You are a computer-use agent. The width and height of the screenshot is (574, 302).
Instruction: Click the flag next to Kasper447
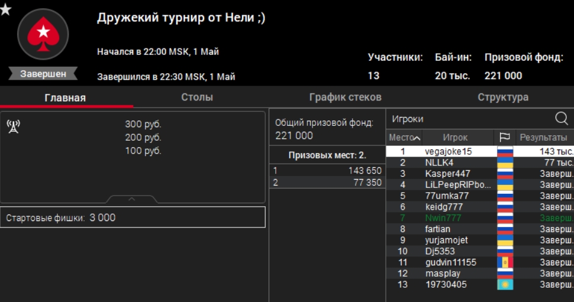tap(505, 174)
